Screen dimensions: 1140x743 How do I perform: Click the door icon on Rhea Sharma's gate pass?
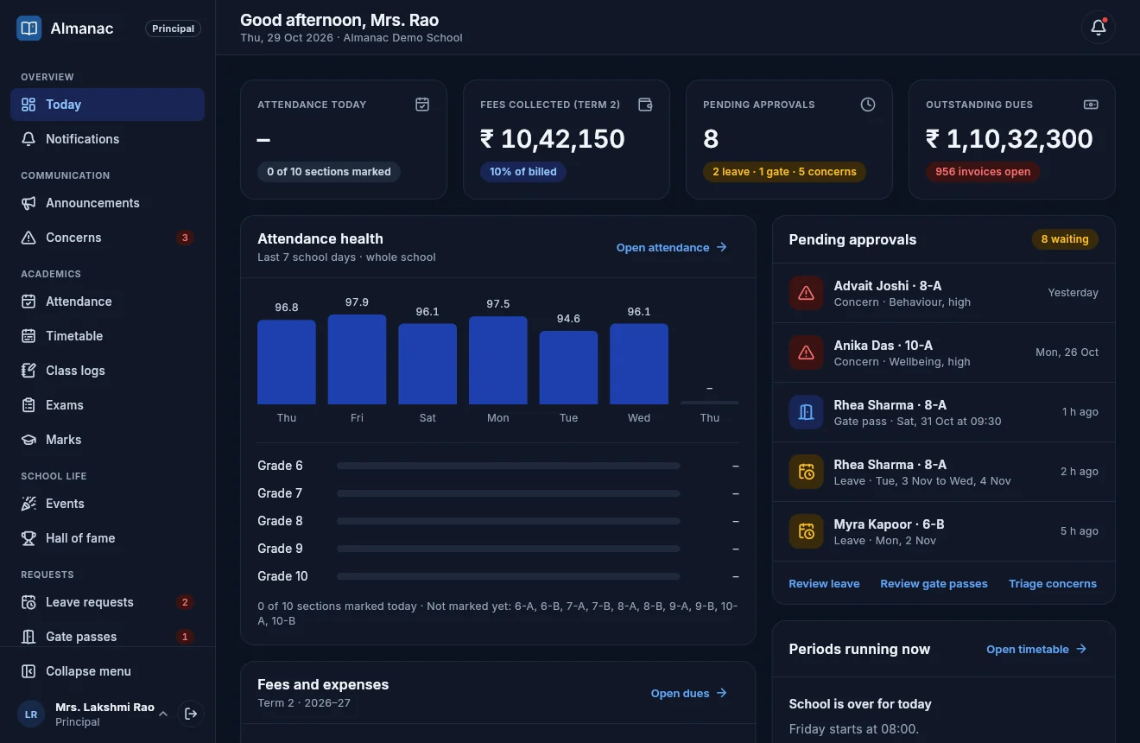click(x=806, y=412)
